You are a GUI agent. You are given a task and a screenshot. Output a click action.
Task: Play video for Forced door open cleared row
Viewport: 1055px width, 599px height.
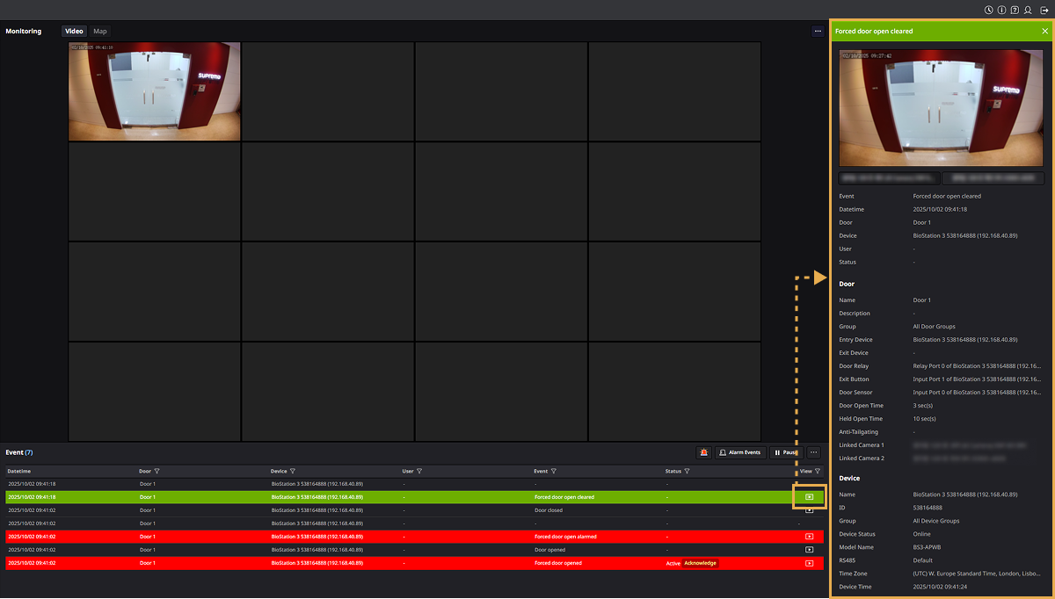[809, 497]
